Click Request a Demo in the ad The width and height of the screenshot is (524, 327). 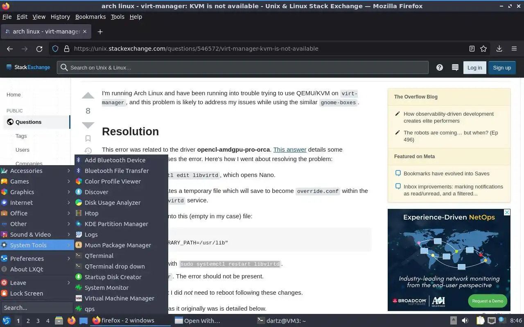point(488,301)
